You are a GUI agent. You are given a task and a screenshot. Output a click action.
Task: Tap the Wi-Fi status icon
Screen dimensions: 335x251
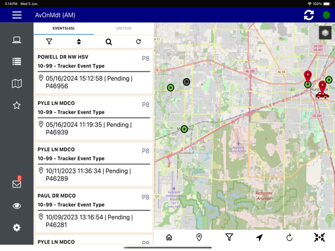click(x=310, y=4)
